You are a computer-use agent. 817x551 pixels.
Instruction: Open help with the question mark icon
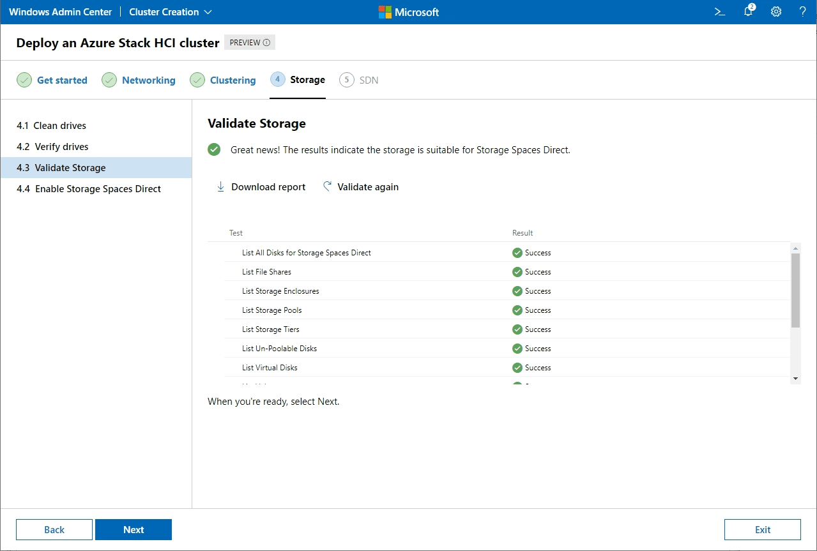(x=803, y=11)
